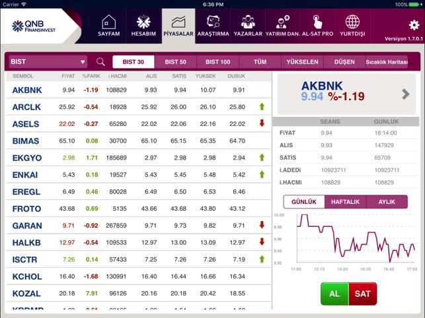Sort by the SEMBOL column header

pos(23,76)
